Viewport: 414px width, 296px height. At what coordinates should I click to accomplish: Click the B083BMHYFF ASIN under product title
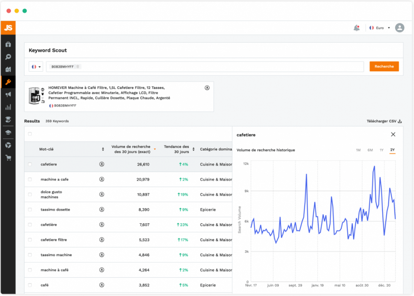tap(65, 106)
